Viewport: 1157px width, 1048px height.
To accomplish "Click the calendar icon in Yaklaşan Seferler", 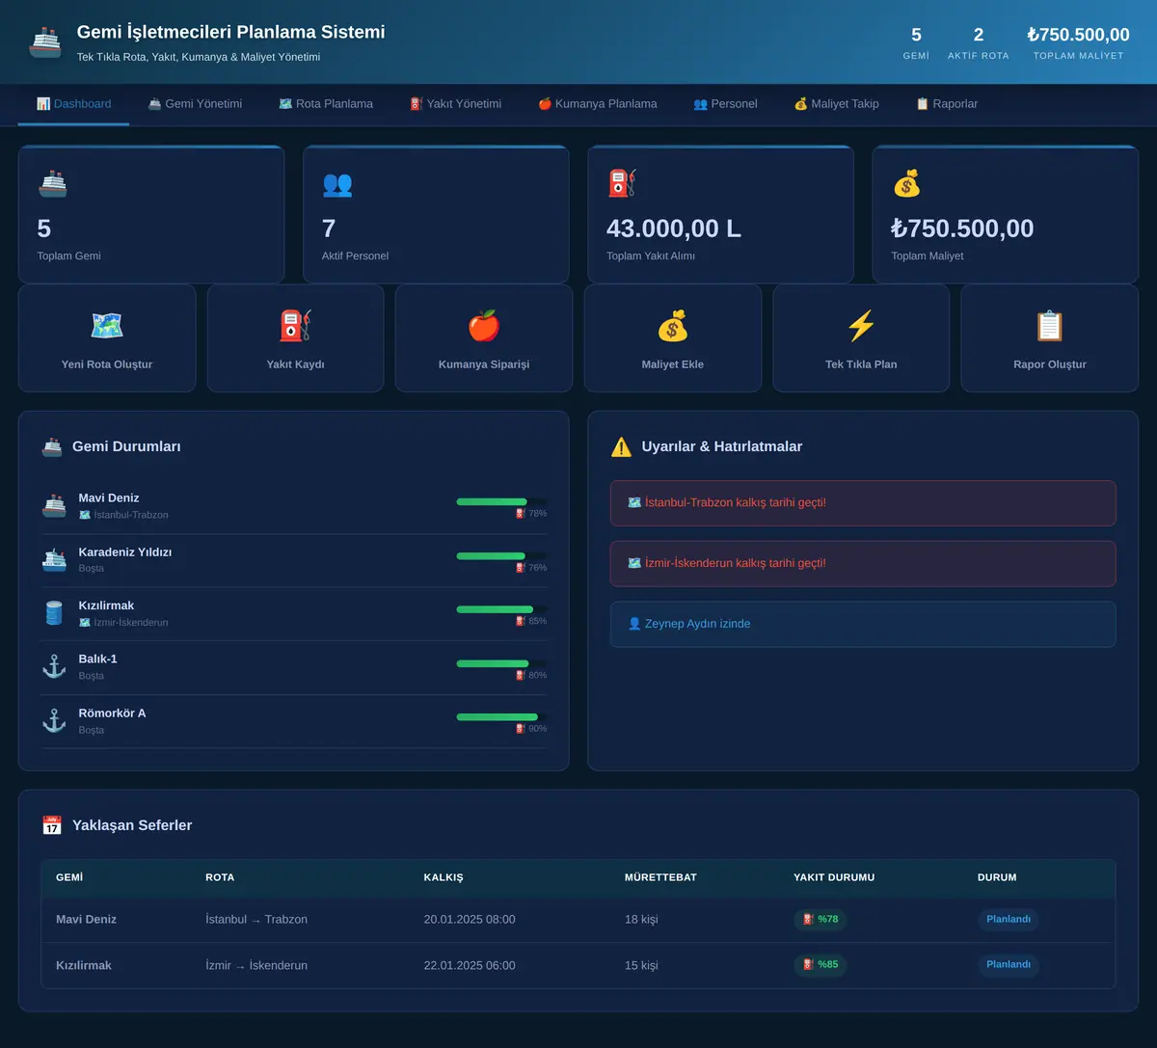I will (52, 825).
